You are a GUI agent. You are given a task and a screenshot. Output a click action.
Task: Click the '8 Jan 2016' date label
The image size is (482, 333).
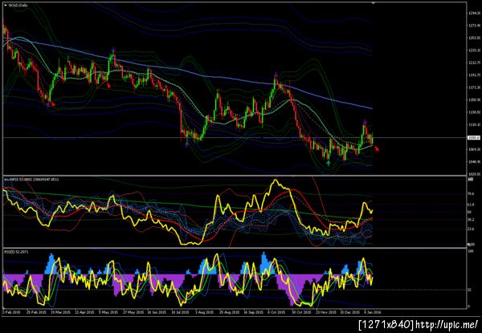[372, 312]
